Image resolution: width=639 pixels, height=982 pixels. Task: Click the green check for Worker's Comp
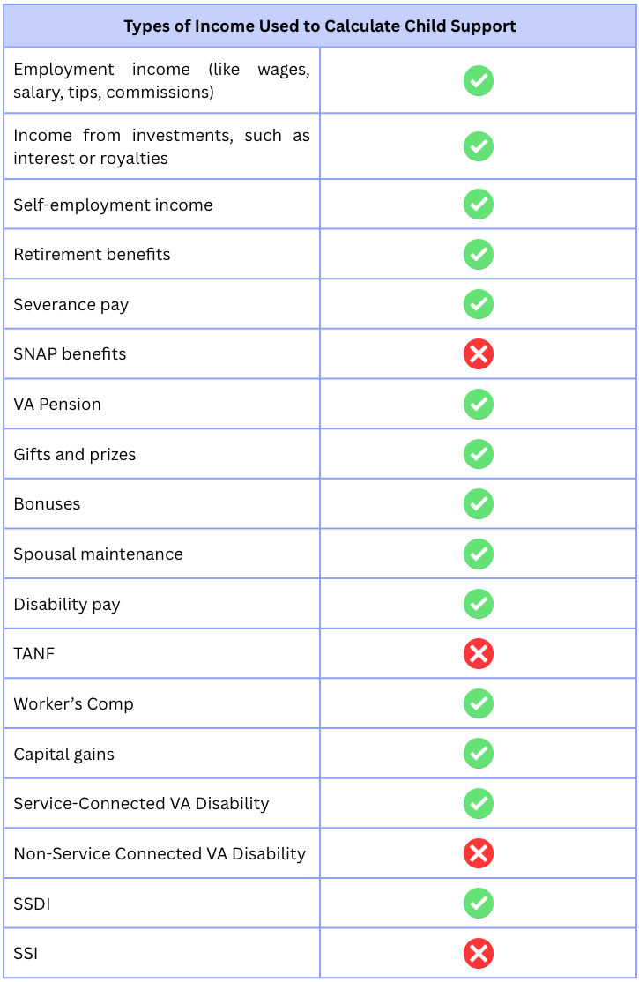pos(479,703)
